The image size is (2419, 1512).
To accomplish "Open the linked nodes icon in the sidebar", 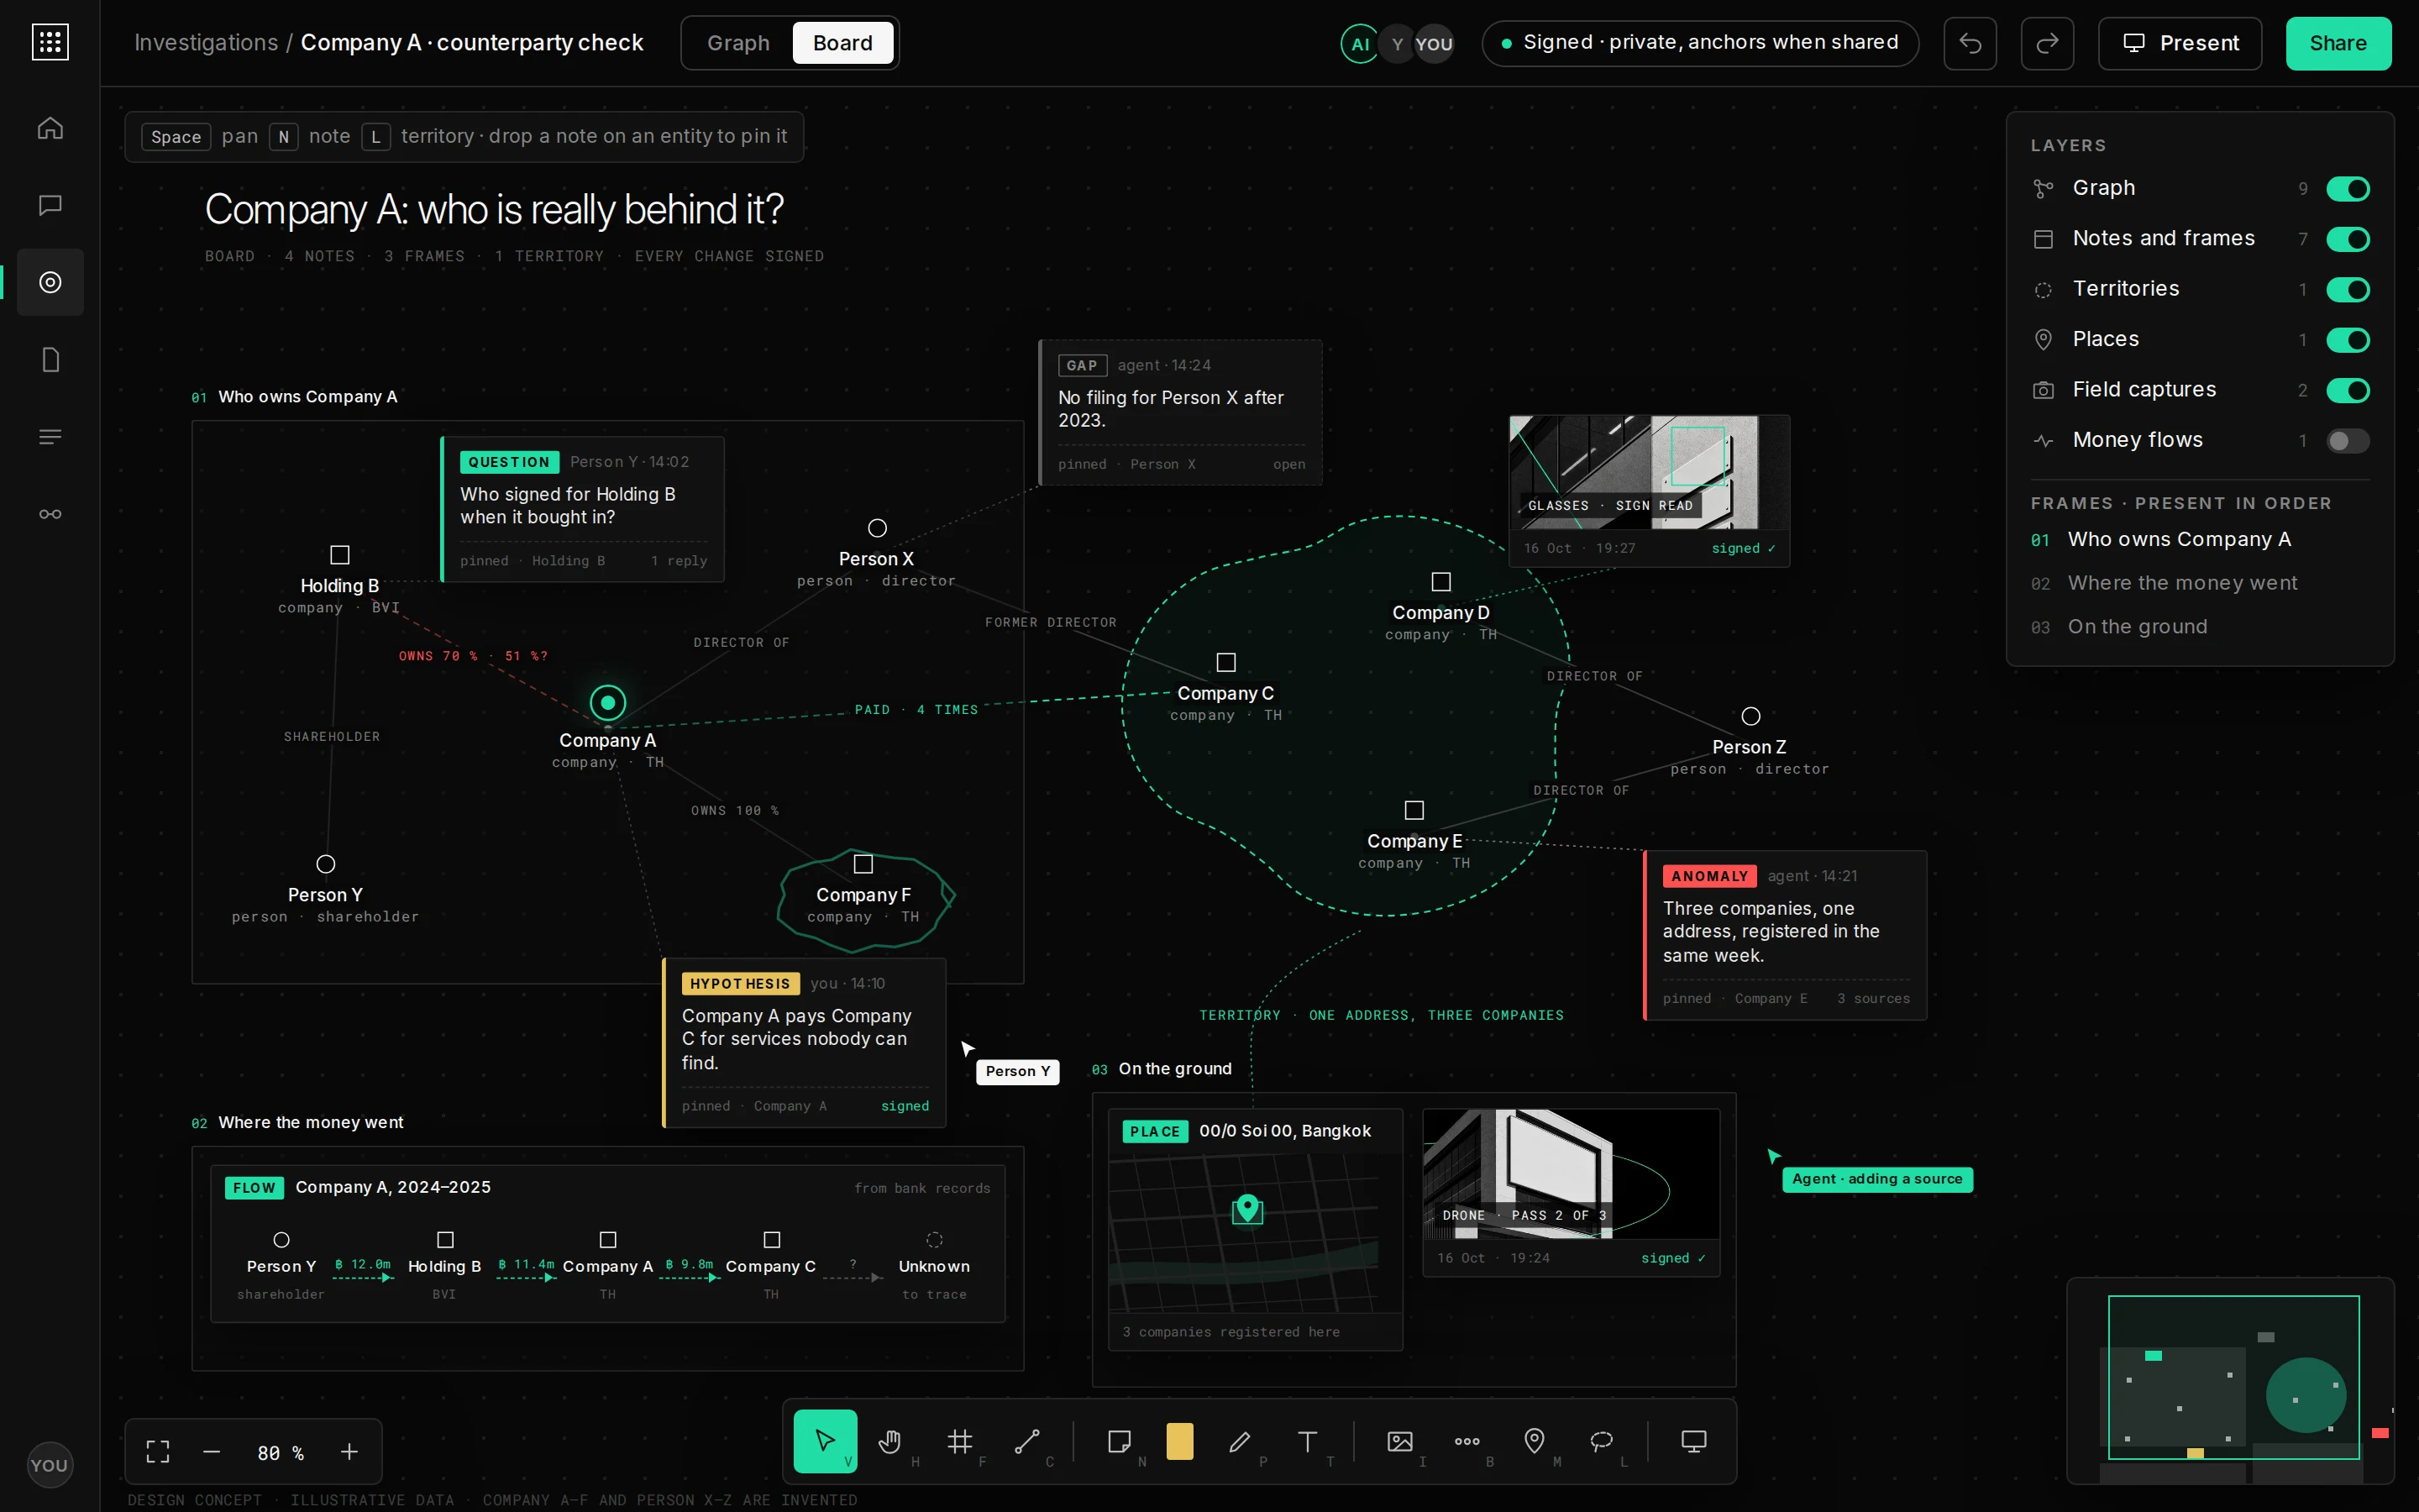I will click(x=50, y=514).
